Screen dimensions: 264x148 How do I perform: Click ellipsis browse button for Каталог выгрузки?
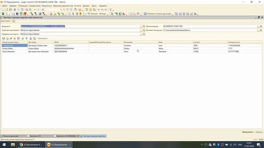click(x=258, y=30)
